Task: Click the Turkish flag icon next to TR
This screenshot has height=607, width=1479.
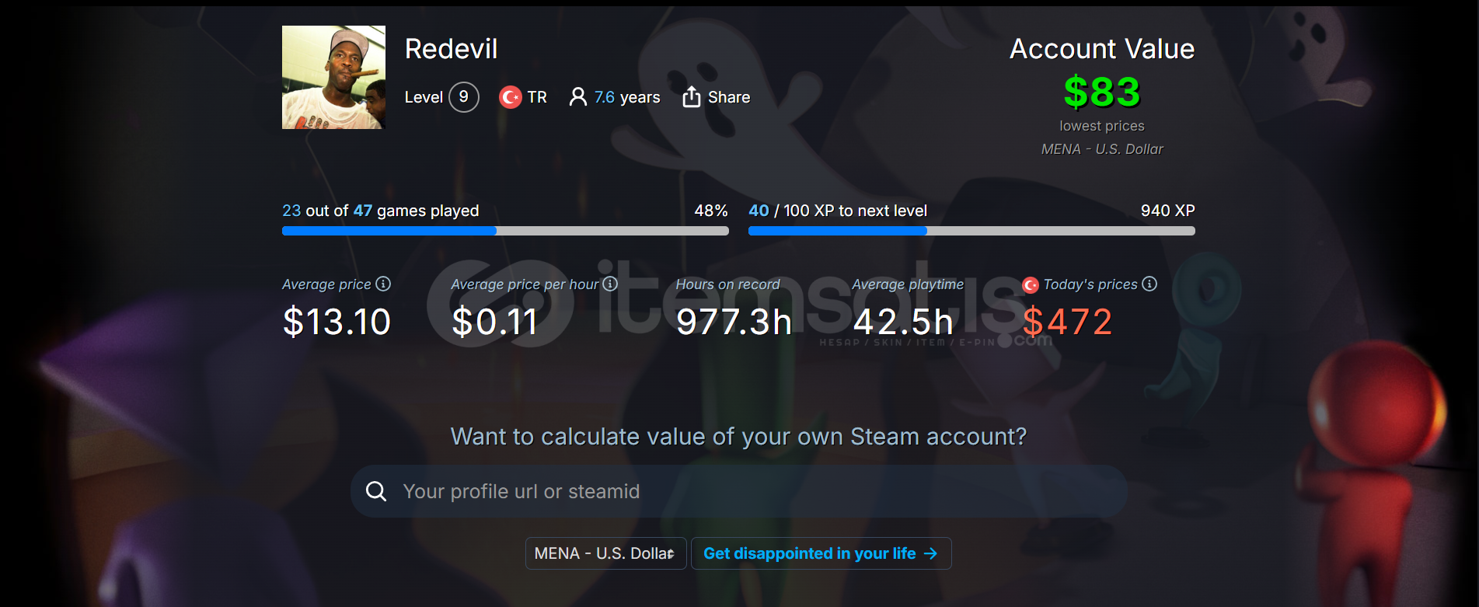Action: (510, 97)
